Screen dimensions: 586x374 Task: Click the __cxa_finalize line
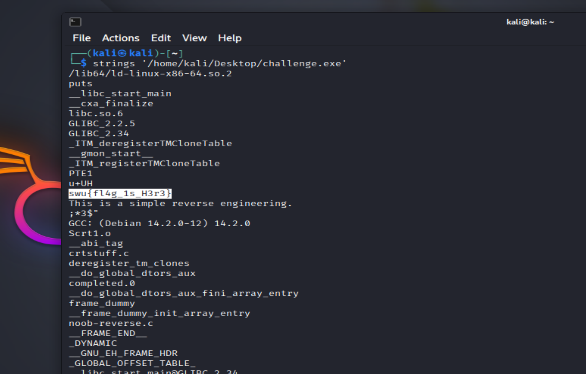pos(111,104)
